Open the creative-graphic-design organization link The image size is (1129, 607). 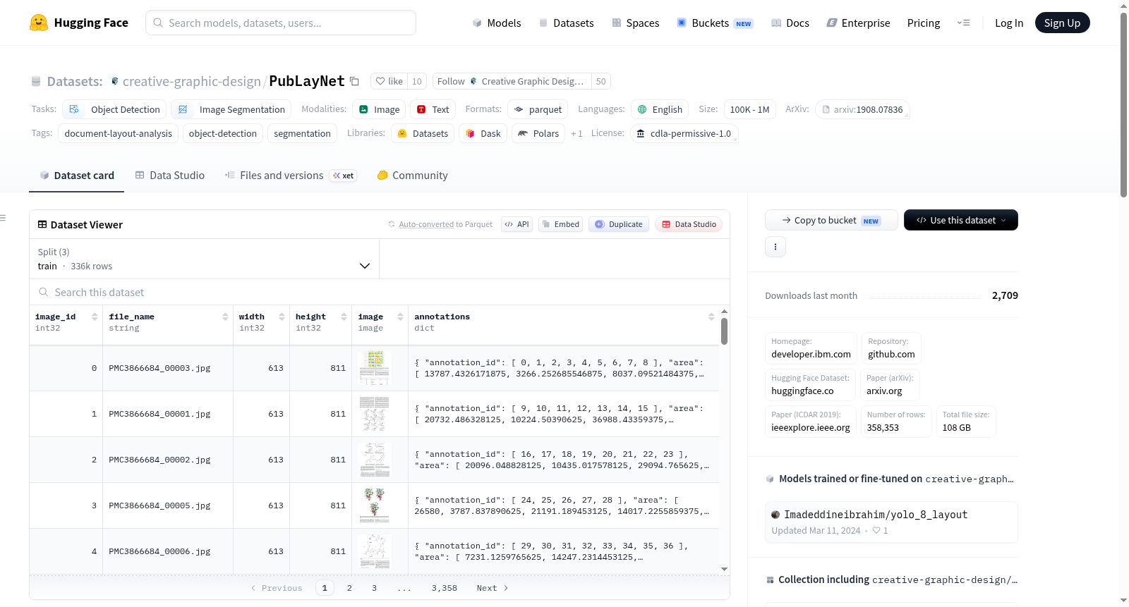(192, 81)
